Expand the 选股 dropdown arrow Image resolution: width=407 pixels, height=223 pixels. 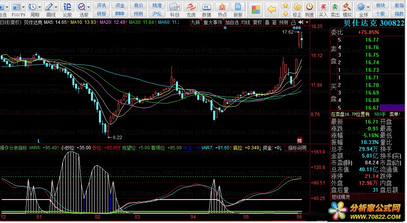point(89,7)
